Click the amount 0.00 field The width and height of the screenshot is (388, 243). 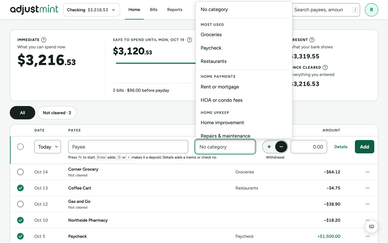pos(309,147)
